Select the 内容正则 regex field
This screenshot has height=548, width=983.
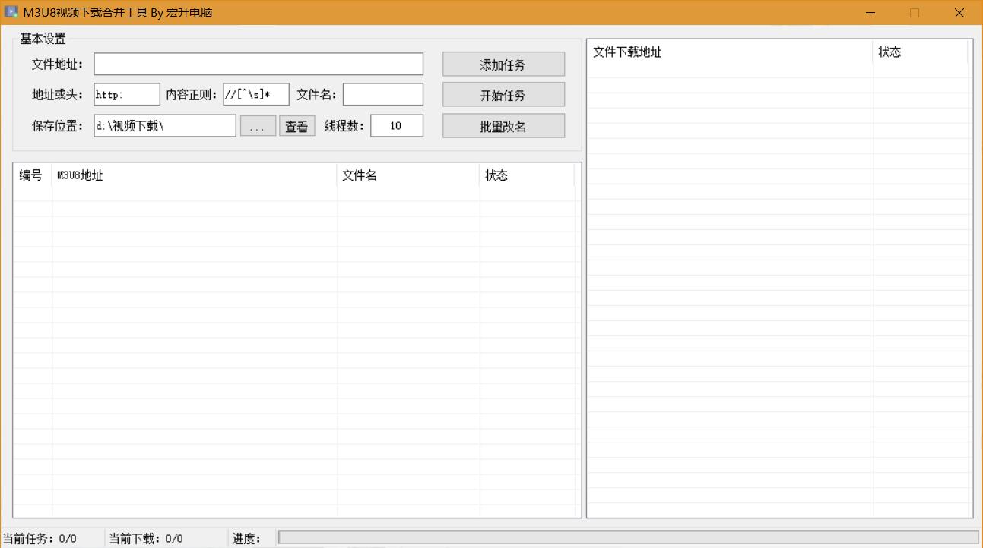pos(256,95)
